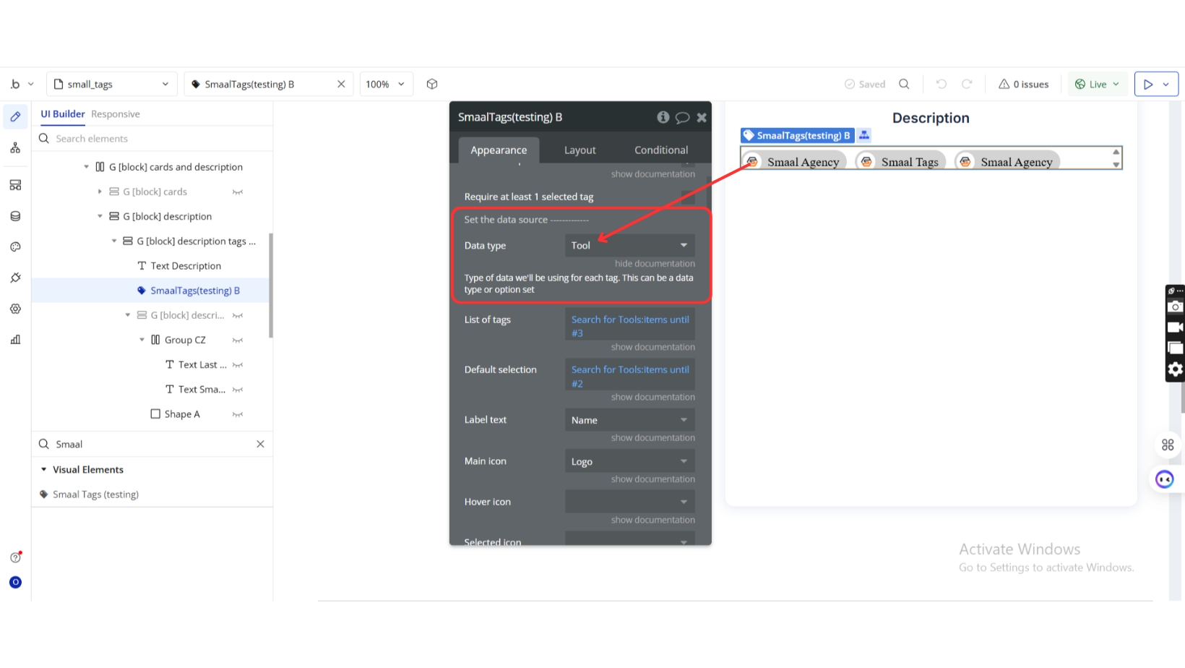
Task: Open the Settings gear in left sidebar
Action: click(15, 309)
